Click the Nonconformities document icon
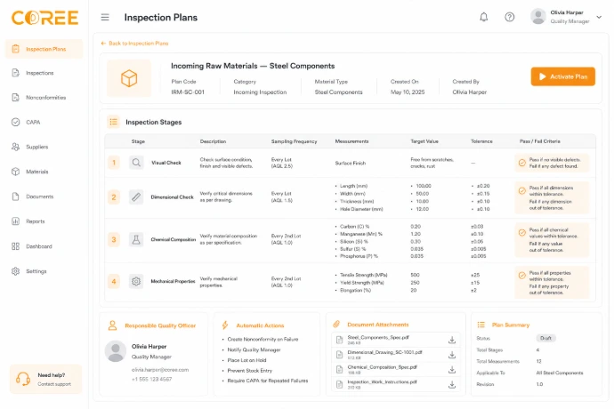Viewport: 614px width, 409px height. coord(16,98)
